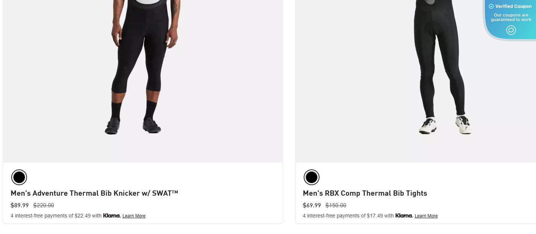Viewport: 536px width, 234px height.
Task: Click the Verified Coupon checkmark icon
Action: pos(491,6)
